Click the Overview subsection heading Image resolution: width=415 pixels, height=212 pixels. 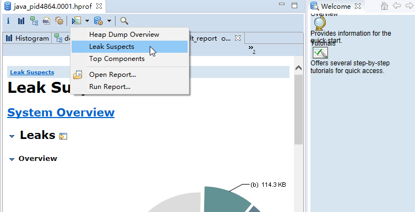point(38,158)
